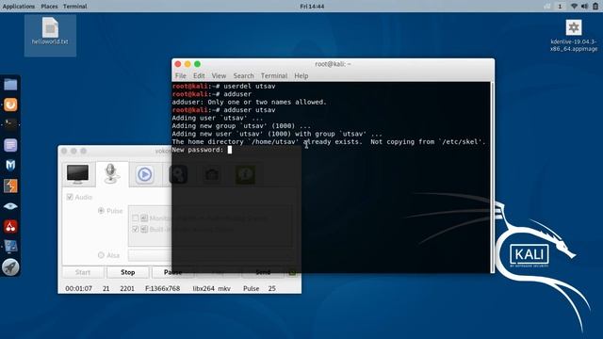
Task: Switch to vokoscreen microphone audio tab
Action: pos(111,173)
